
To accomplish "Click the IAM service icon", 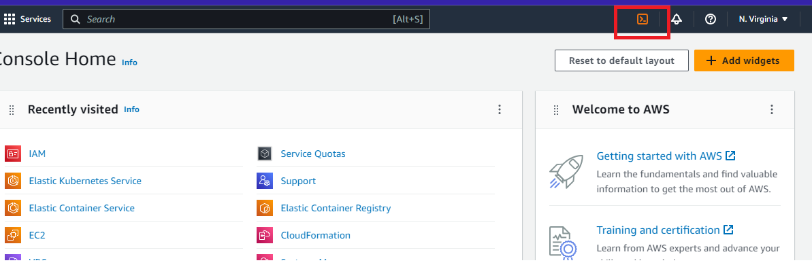I will [x=12, y=154].
